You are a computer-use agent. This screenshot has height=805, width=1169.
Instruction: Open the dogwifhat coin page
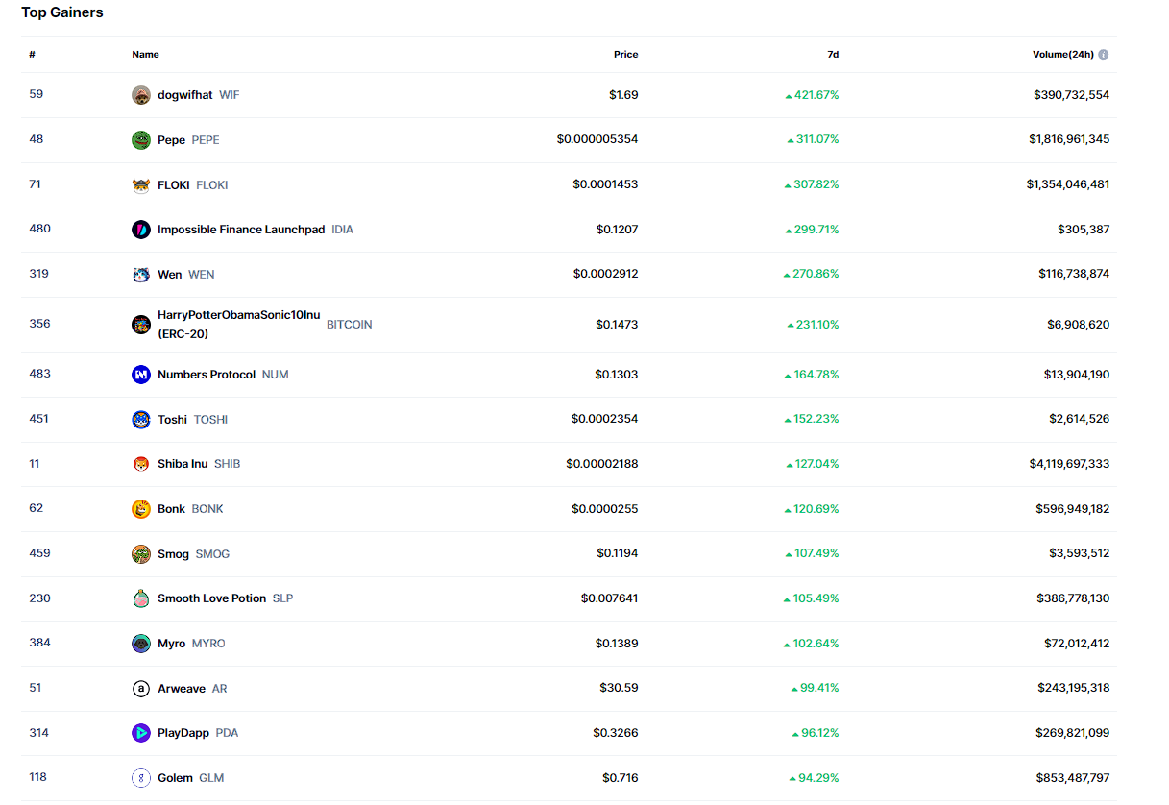tap(185, 95)
